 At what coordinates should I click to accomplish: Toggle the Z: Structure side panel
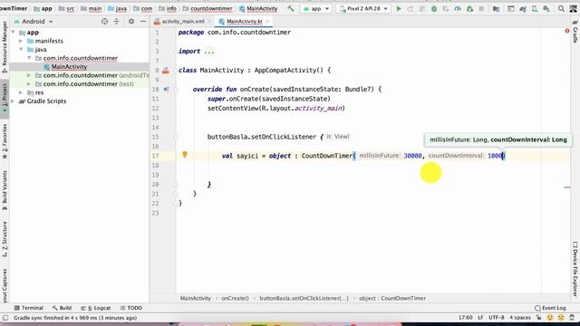[5, 239]
